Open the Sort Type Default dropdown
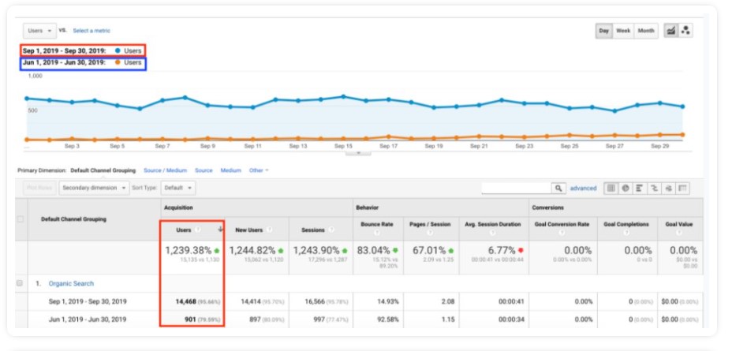 click(178, 189)
